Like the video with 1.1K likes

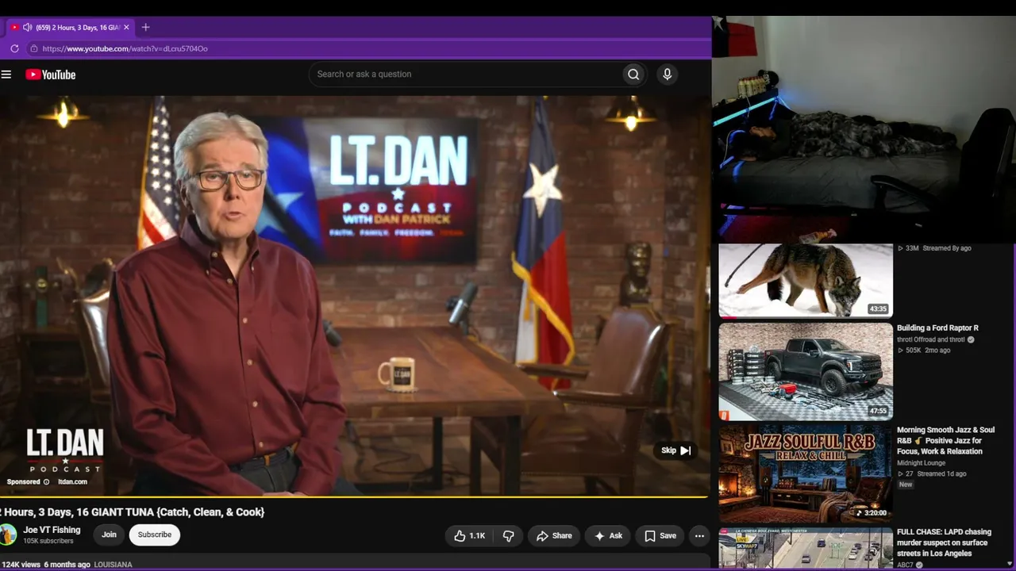point(469,536)
